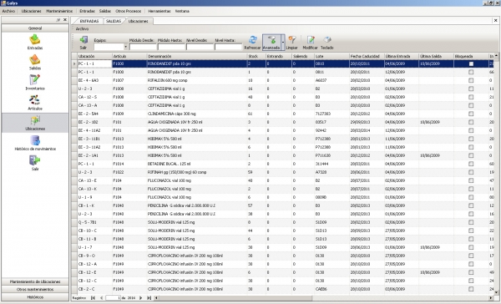Expand the General sidebar section
Screen dimensions: 501x304
pyautogui.click(x=35, y=28)
